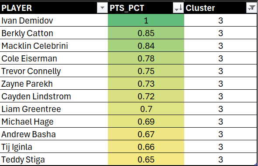Screen dimensions: 258x166
Task: Select the Tij Iginla cell
Action: [54, 147]
